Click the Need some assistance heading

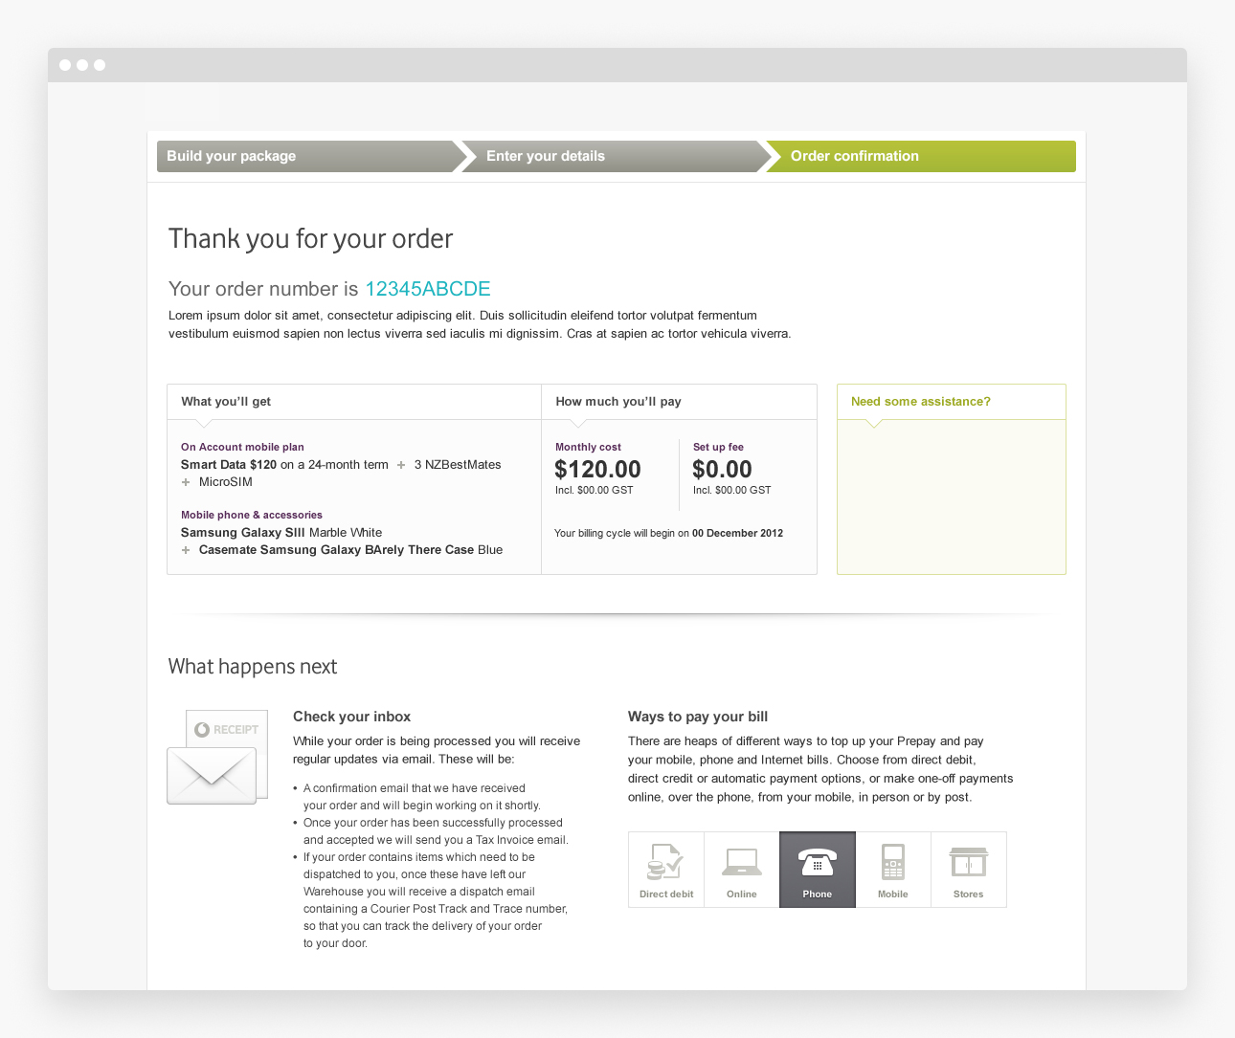[x=921, y=402]
